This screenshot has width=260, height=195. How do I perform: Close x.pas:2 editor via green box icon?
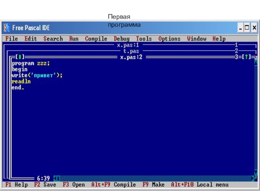point(20,57)
